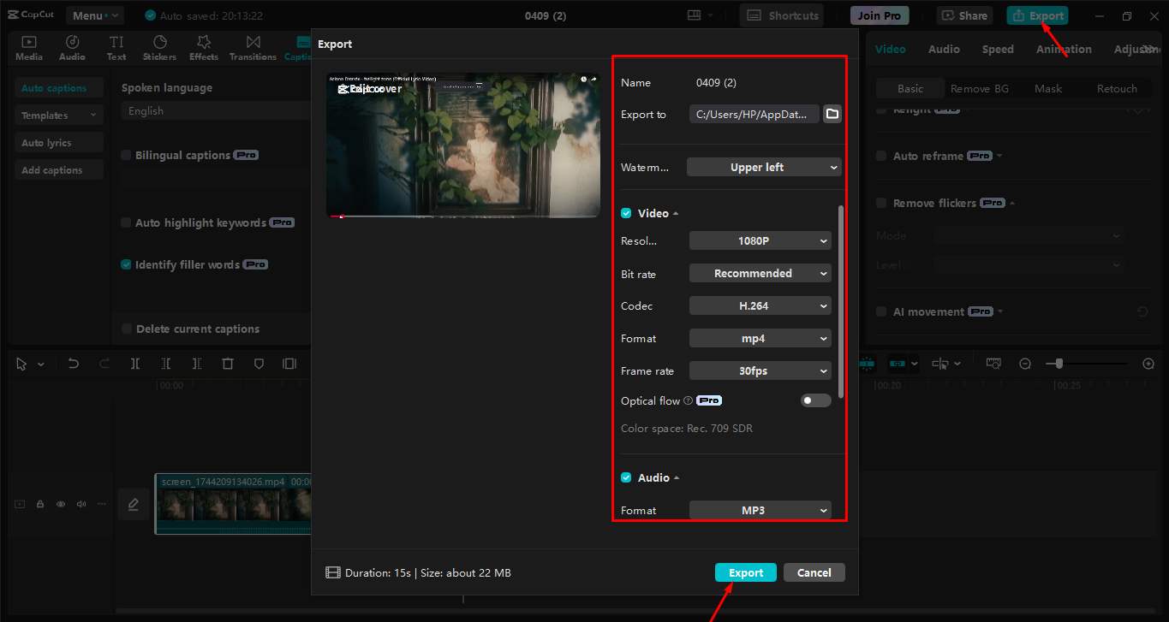Uncheck the Video checkbox in Export dialog
The width and height of the screenshot is (1169, 622).
pos(624,213)
